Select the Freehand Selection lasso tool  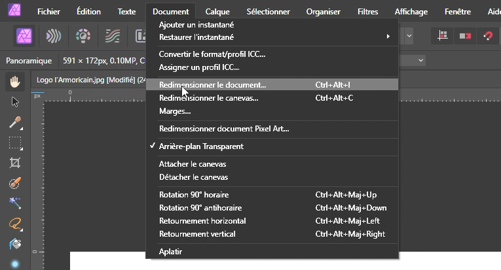pos(15,224)
